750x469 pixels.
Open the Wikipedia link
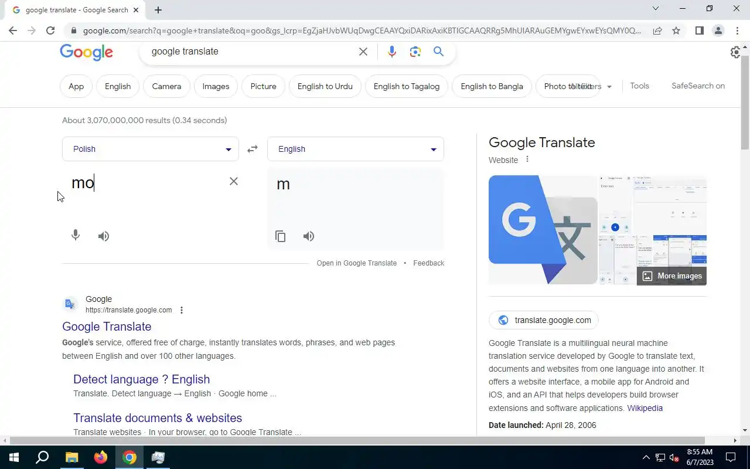pyautogui.click(x=645, y=408)
